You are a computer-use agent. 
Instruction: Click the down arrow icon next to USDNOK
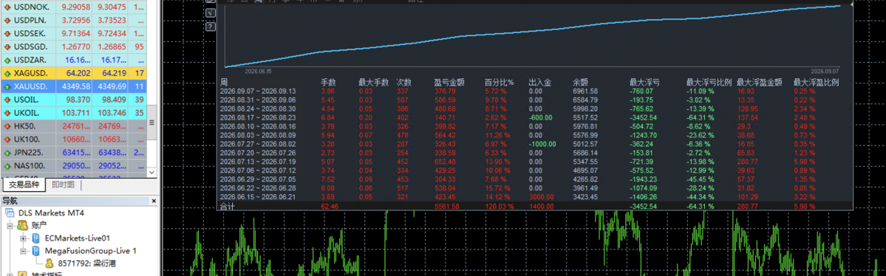click(x=7, y=8)
